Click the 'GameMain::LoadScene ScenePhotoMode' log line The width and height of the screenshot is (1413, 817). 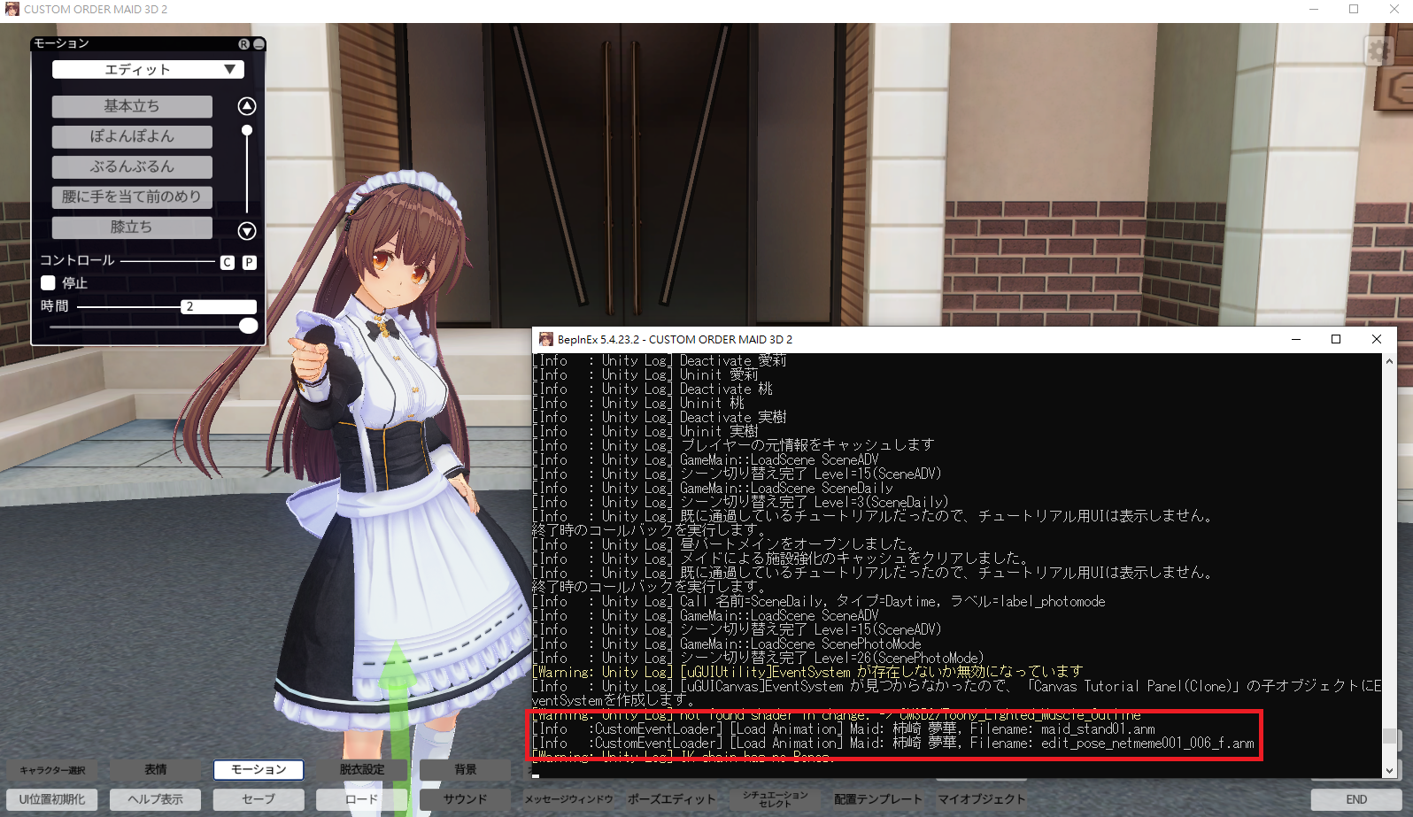tap(726, 644)
